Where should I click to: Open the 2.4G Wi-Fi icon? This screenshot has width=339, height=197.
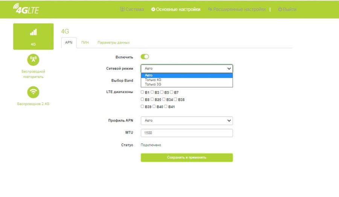[33, 92]
